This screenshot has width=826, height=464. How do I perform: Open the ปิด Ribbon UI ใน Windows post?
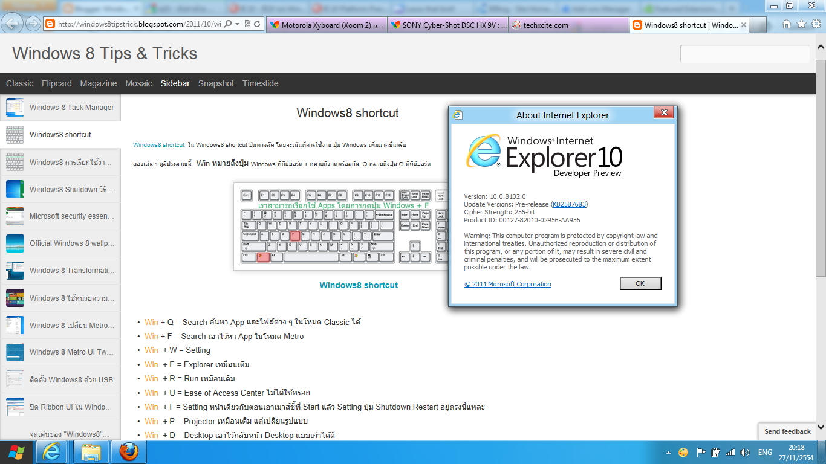[60, 407]
